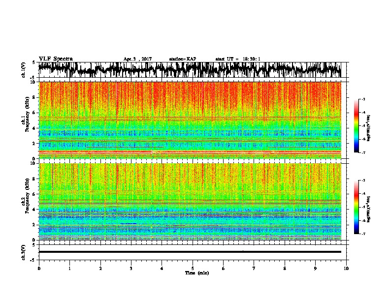
Task: Click the 'station=KAP' label
Action: 183,59
